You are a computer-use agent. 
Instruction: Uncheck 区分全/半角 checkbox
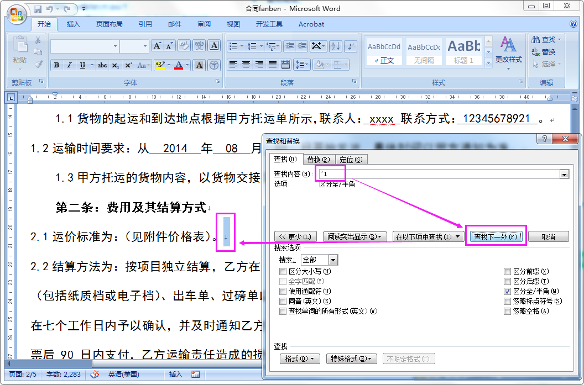pyautogui.click(x=507, y=291)
